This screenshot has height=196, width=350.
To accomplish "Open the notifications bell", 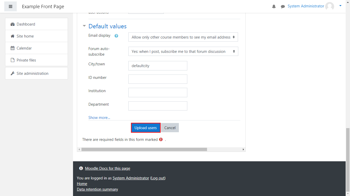I will [x=274, y=7].
